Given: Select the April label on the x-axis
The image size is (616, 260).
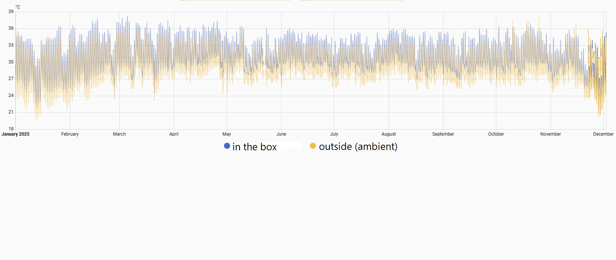Looking at the screenshot, I should tap(174, 134).
